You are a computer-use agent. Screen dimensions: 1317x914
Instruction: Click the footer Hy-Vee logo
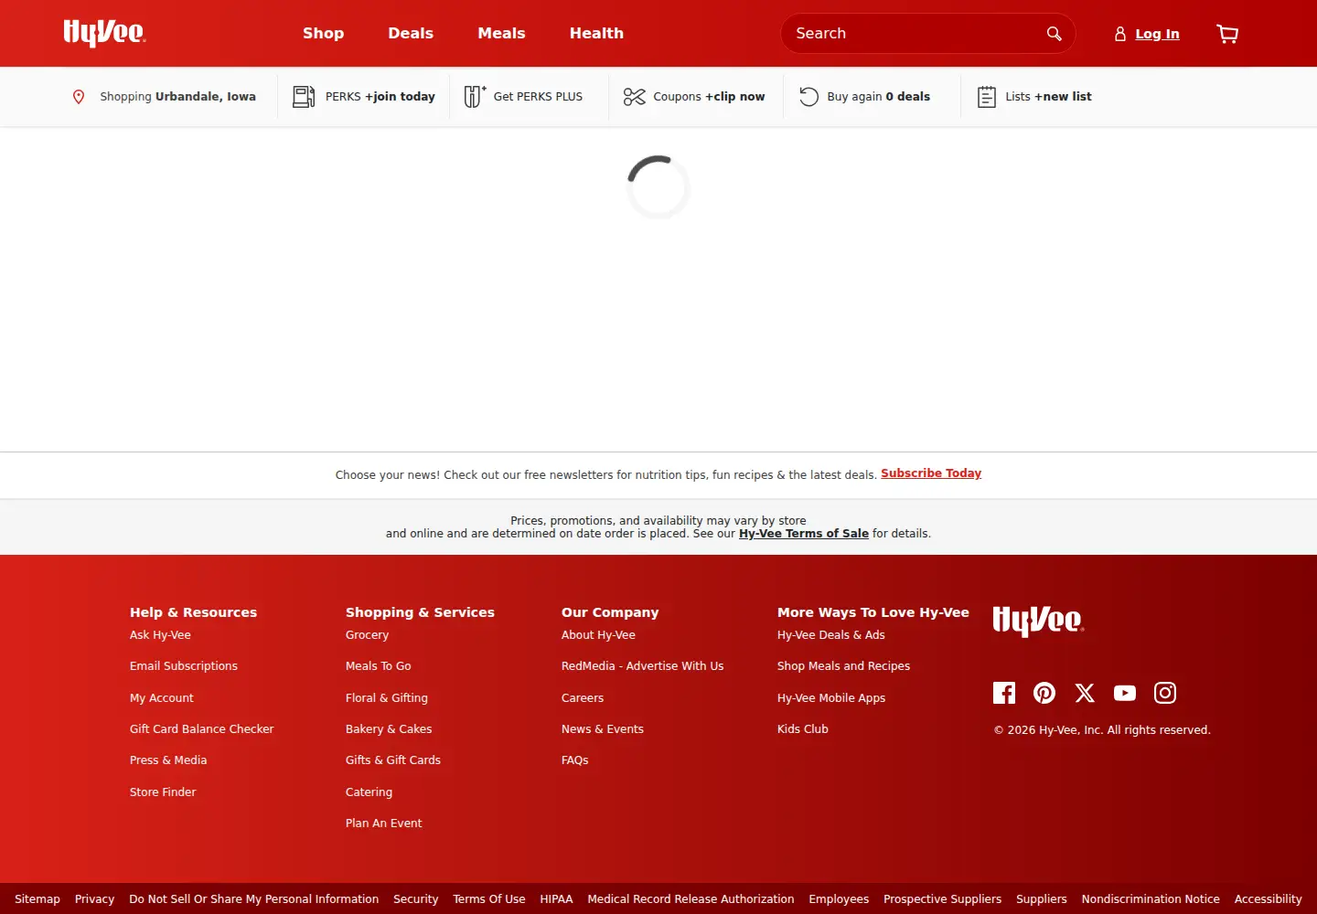click(x=1039, y=621)
